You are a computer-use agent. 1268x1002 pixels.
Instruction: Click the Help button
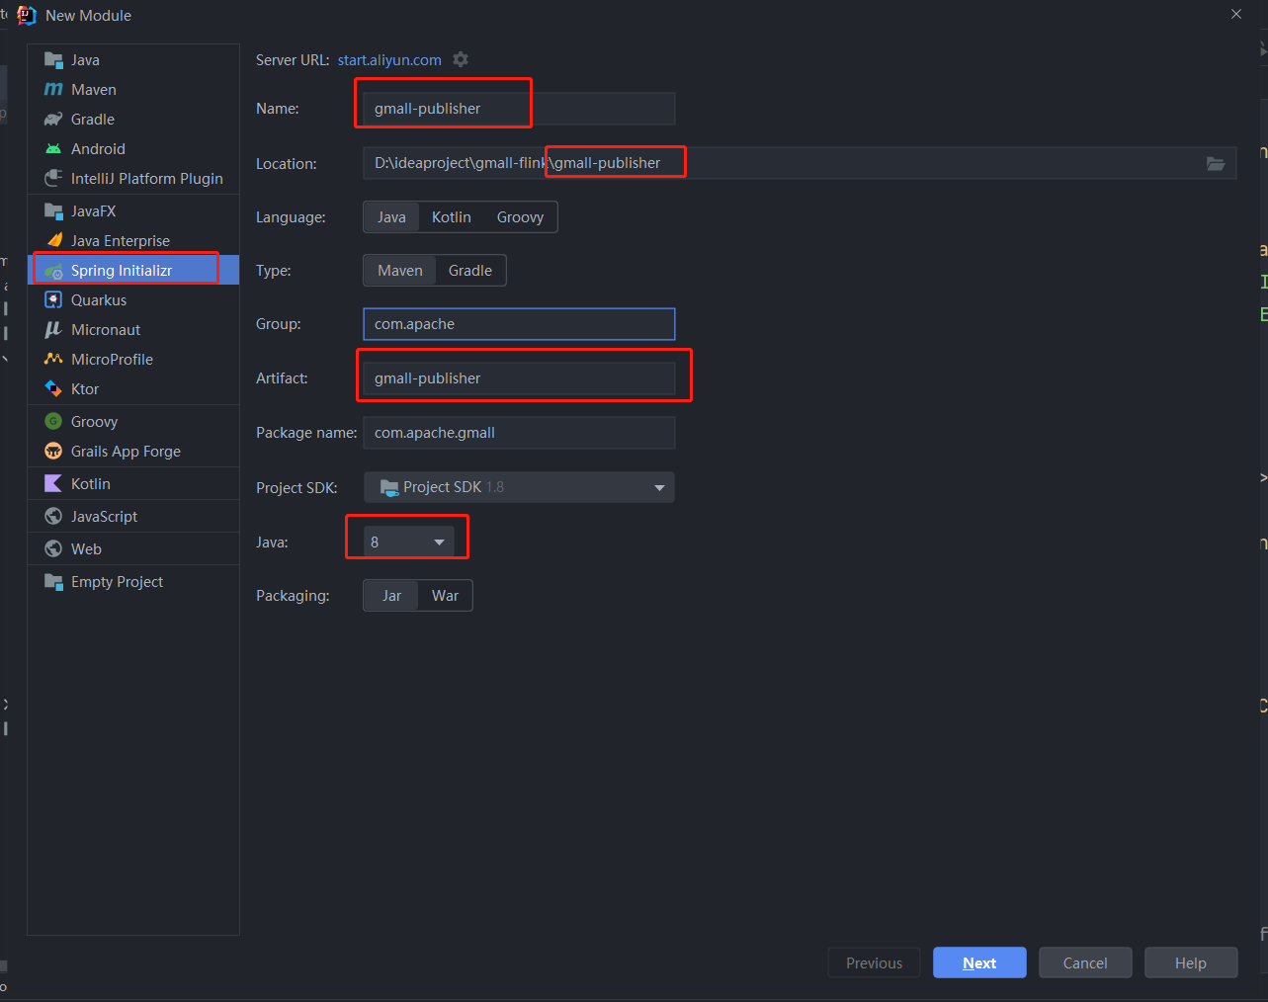pos(1191,962)
